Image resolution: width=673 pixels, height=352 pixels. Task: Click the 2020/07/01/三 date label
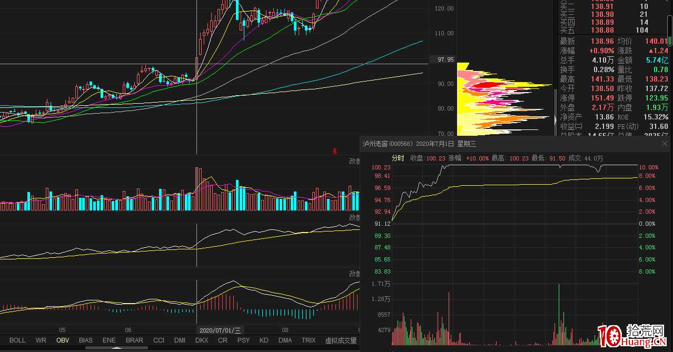click(x=220, y=330)
